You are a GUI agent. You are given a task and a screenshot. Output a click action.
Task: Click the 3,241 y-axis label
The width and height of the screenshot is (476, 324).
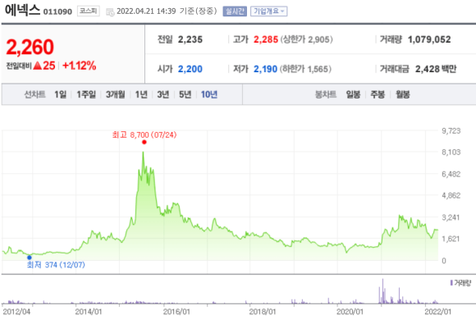[451, 217]
